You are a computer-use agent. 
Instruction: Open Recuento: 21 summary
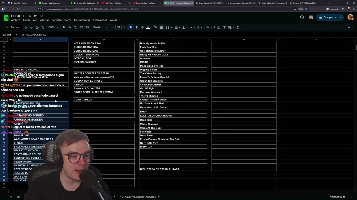click(x=337, y=197)
